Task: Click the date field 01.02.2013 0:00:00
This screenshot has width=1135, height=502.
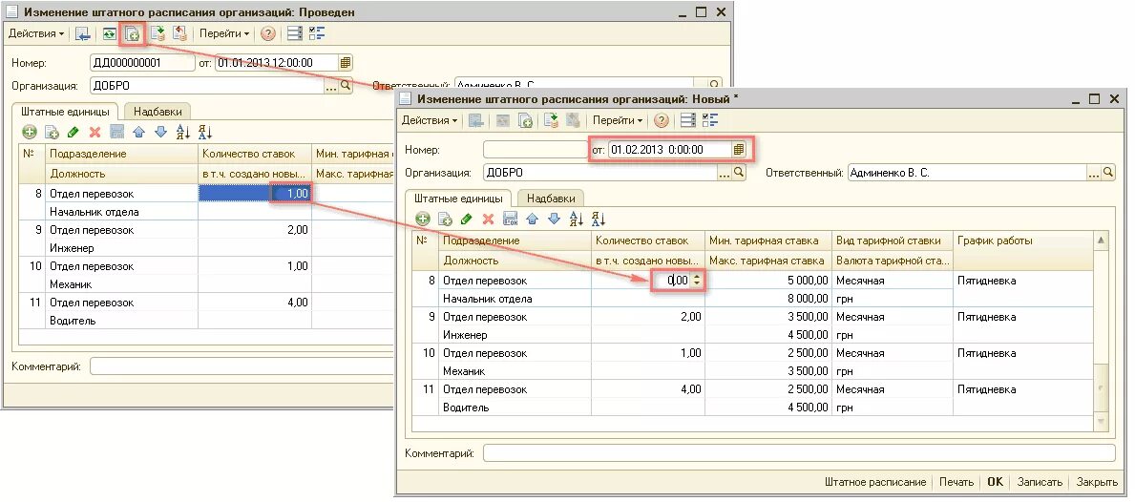Action: (x=670, y=150)
